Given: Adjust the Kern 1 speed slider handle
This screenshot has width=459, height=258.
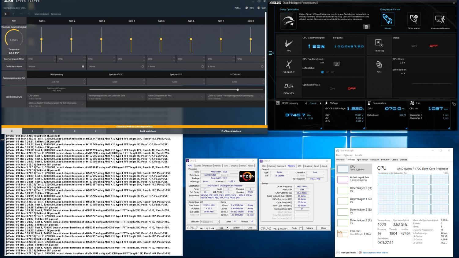Looking at the screenshot, I should pos(41,39).
